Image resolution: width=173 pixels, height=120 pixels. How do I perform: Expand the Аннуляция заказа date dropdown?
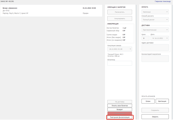coord(120,49)
